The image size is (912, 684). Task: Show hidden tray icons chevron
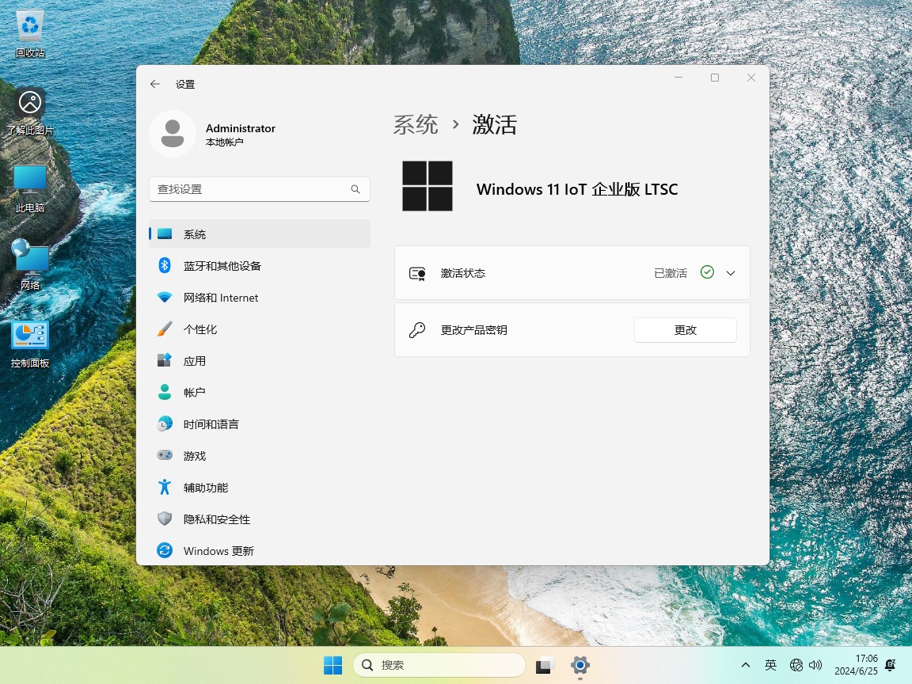coord(746,665)
